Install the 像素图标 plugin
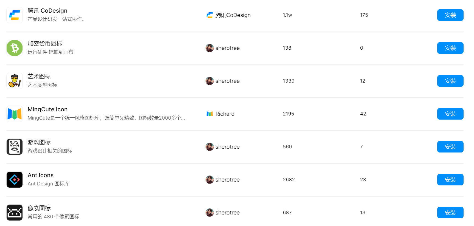Viewport: 474px width, 226px height. tap(450, 213)
